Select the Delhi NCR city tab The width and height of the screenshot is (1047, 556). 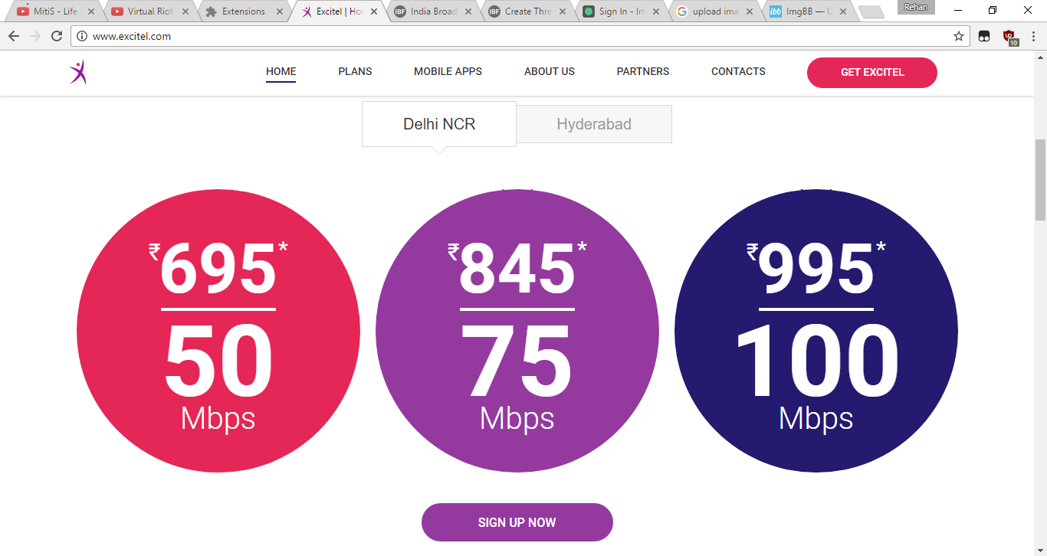pyautogui.click(x=439, y=124)
